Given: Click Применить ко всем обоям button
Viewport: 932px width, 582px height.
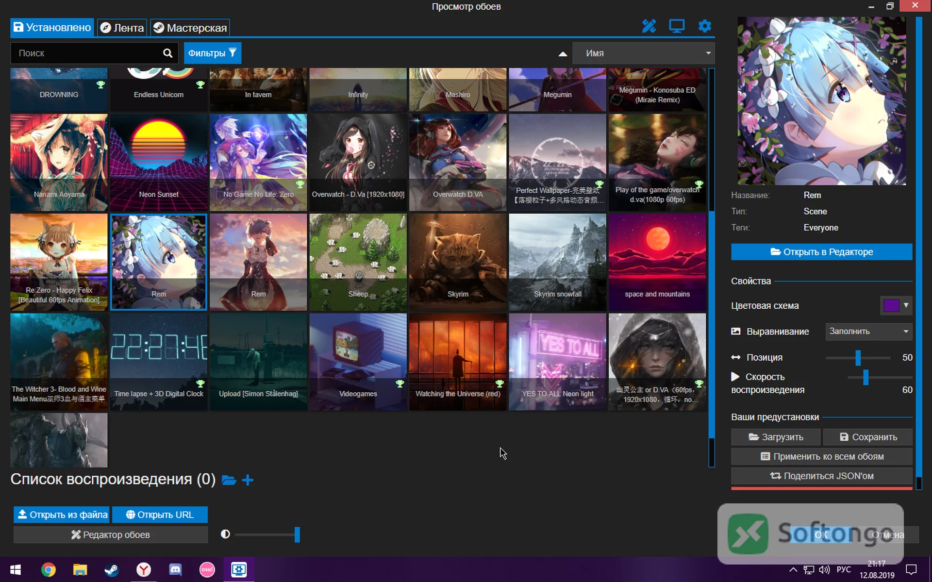Looking at the screenshot, I should 822,456.
